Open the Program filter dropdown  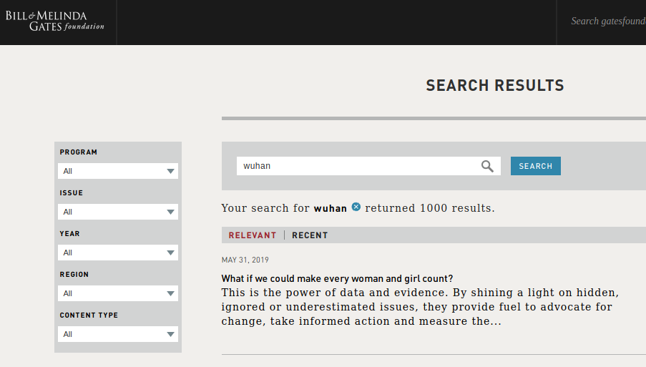[118, 171]
